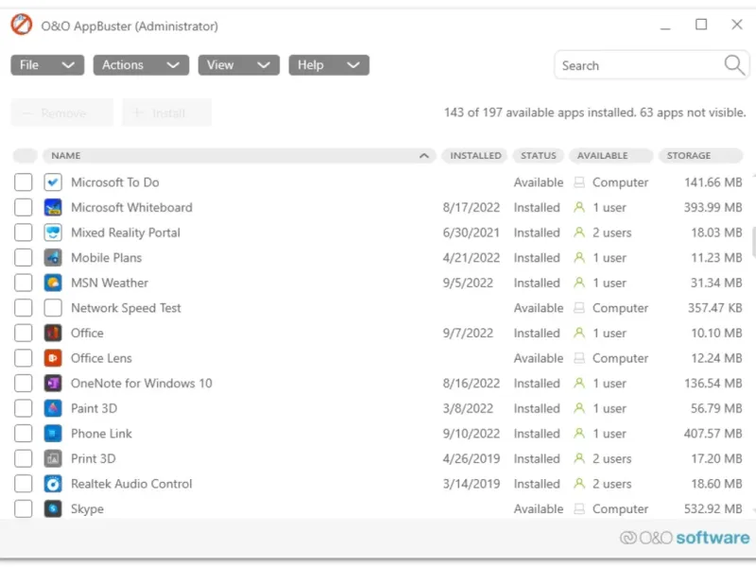Click the Phone Link app icon

coord(53,434)
